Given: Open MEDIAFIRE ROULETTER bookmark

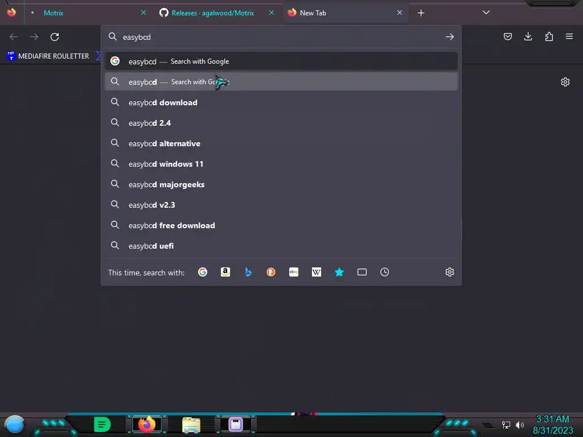Looking at the screenshot, I should point(48,56).
